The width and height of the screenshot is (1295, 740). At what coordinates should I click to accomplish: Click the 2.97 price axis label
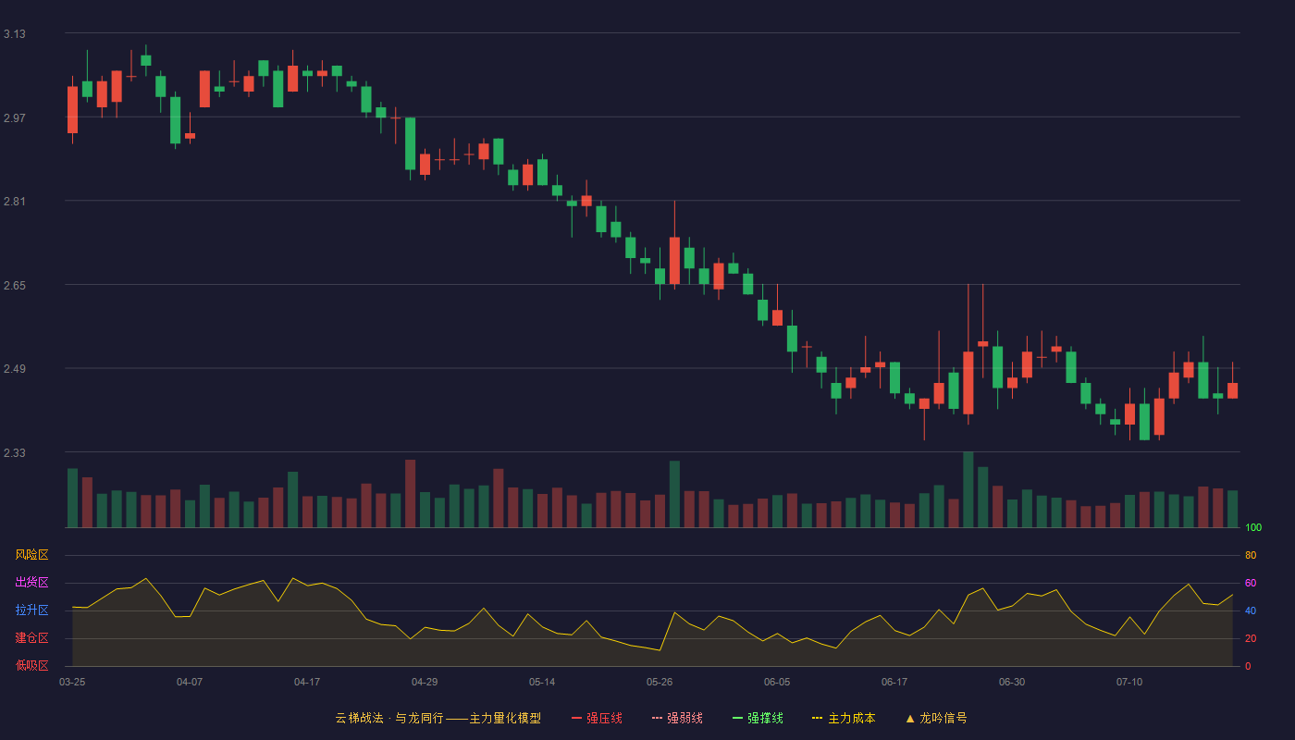(x=15, y=118)
